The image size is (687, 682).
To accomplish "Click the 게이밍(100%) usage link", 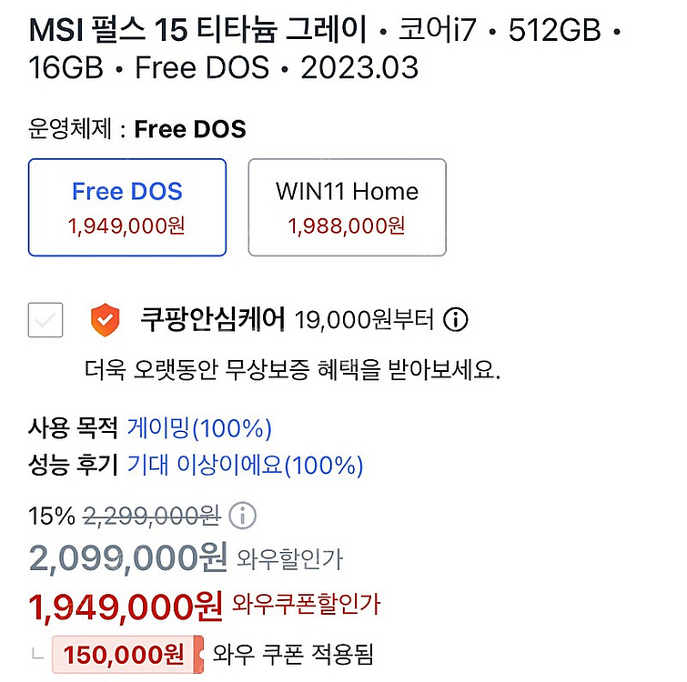I will click(x=199, y=427).
